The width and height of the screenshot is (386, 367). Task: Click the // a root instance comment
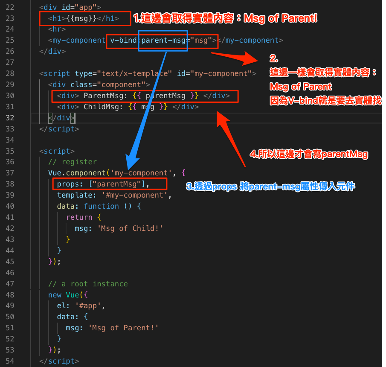point(88,284)
